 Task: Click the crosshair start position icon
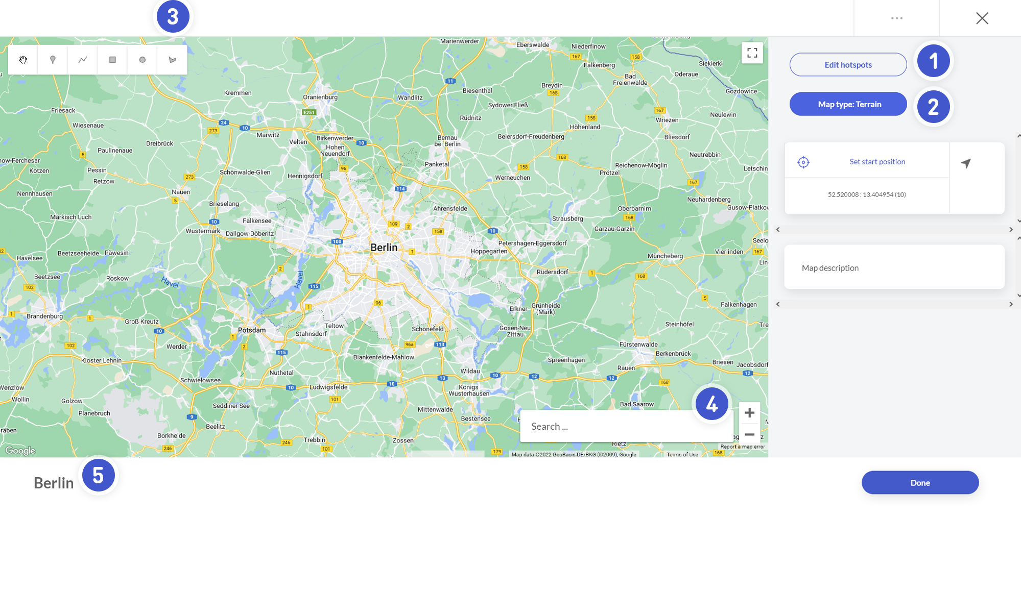click(803, 162)
